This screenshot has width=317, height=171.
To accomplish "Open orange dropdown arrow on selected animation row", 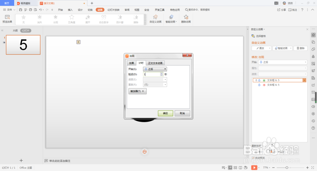I will (304, 80).
